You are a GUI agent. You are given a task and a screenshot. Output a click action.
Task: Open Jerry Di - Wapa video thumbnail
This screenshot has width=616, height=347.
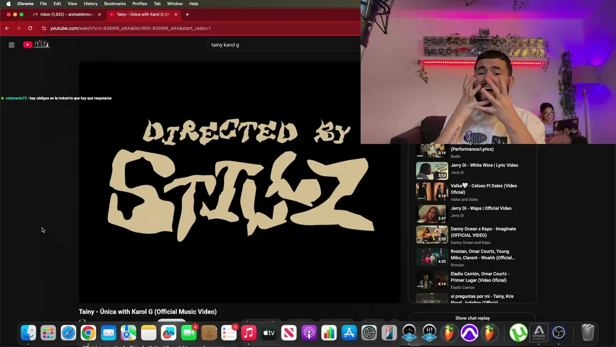click(x=432, y=214)
